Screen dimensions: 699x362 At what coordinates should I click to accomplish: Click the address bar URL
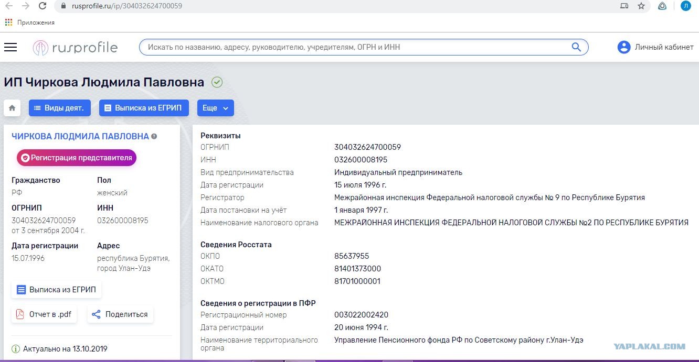click(x=127, y=6)
